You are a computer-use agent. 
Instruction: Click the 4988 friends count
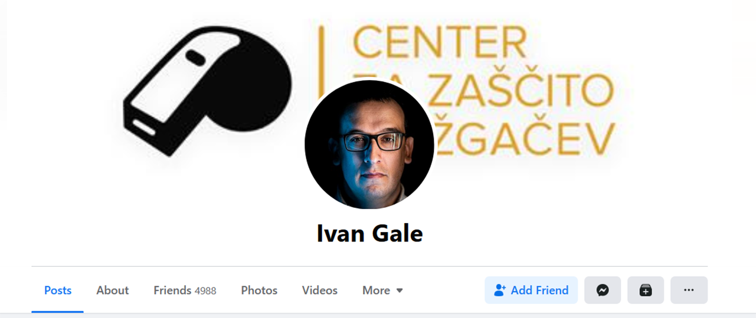coord(205,291)
